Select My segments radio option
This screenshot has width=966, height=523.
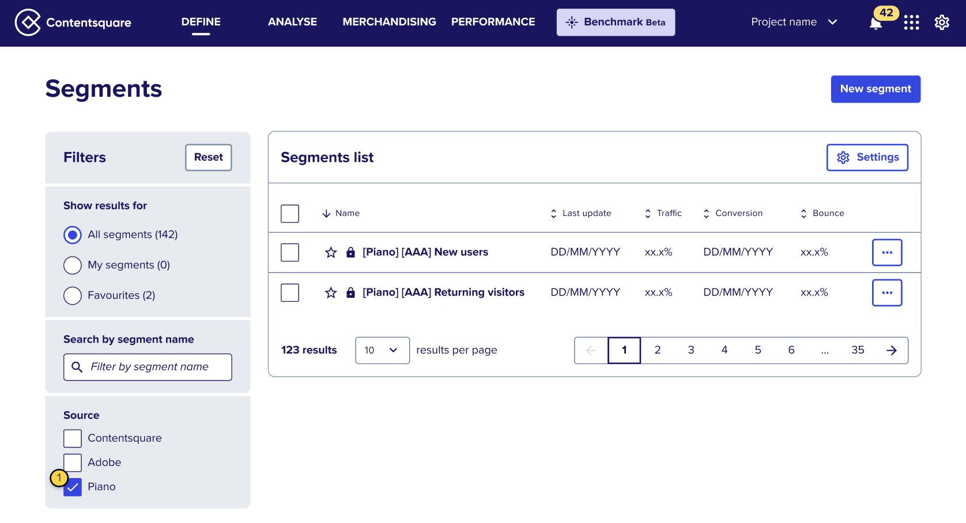point(73,266)
